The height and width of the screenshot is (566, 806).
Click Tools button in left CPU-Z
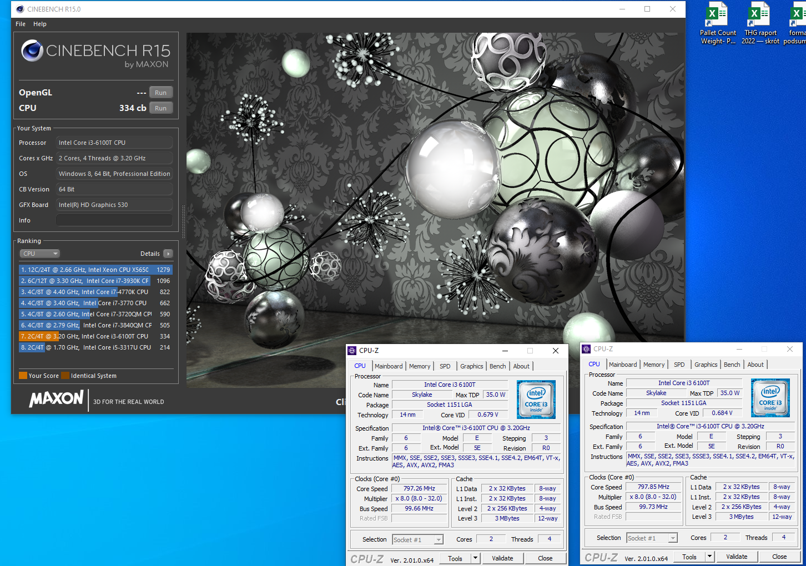coord(455,559)
